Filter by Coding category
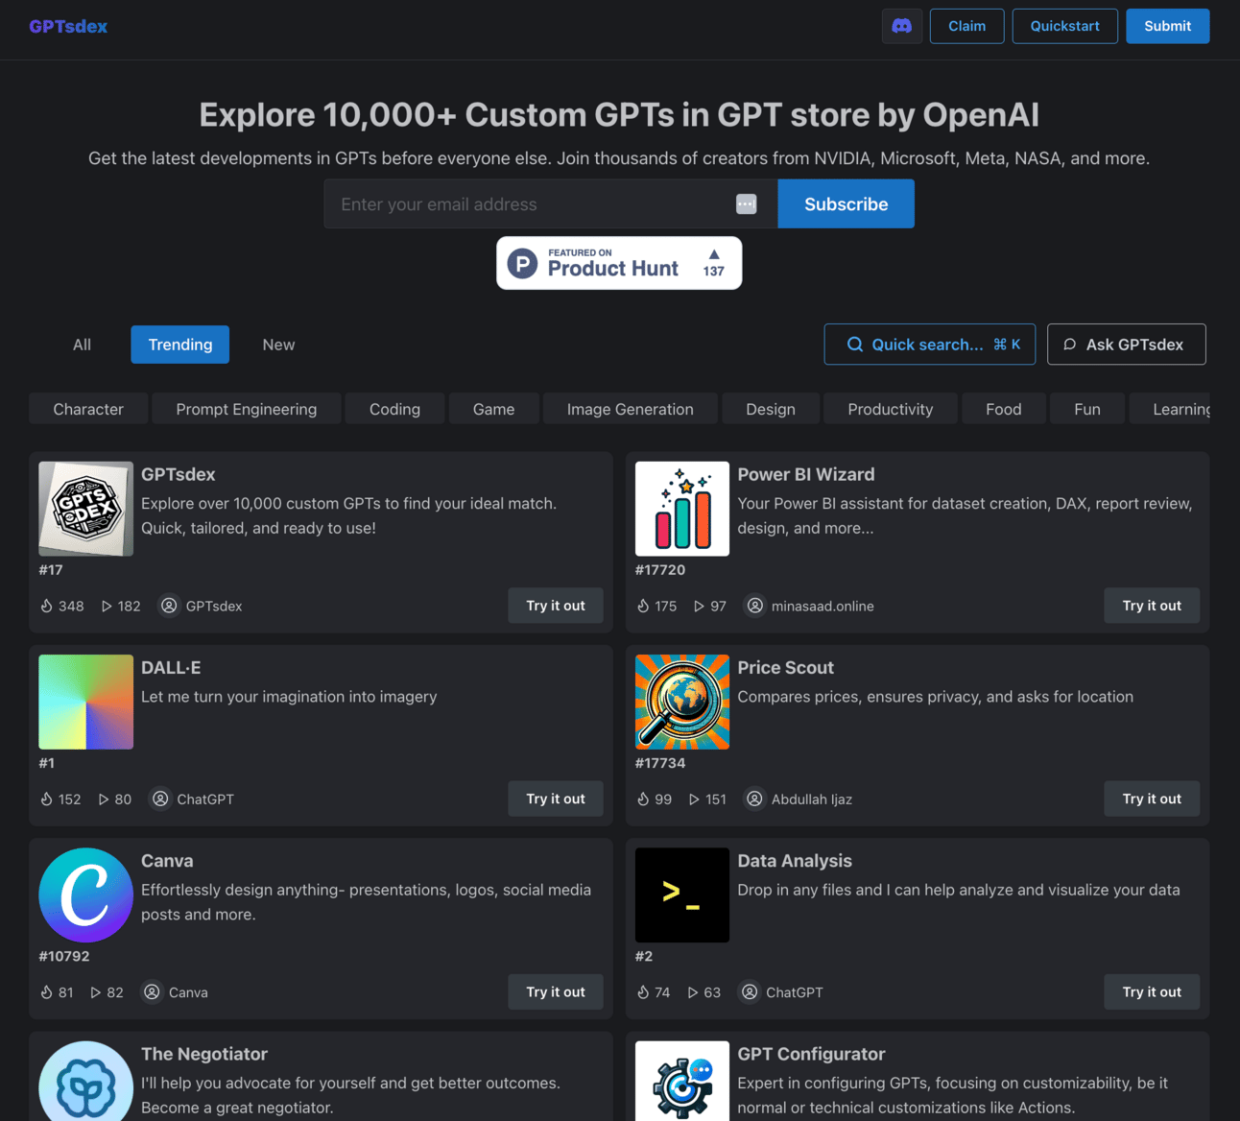Viewport: 1240px width, 1121px height. pos(394,409)
